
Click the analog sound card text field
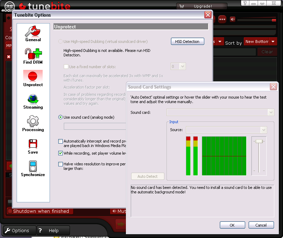(95, 126)
